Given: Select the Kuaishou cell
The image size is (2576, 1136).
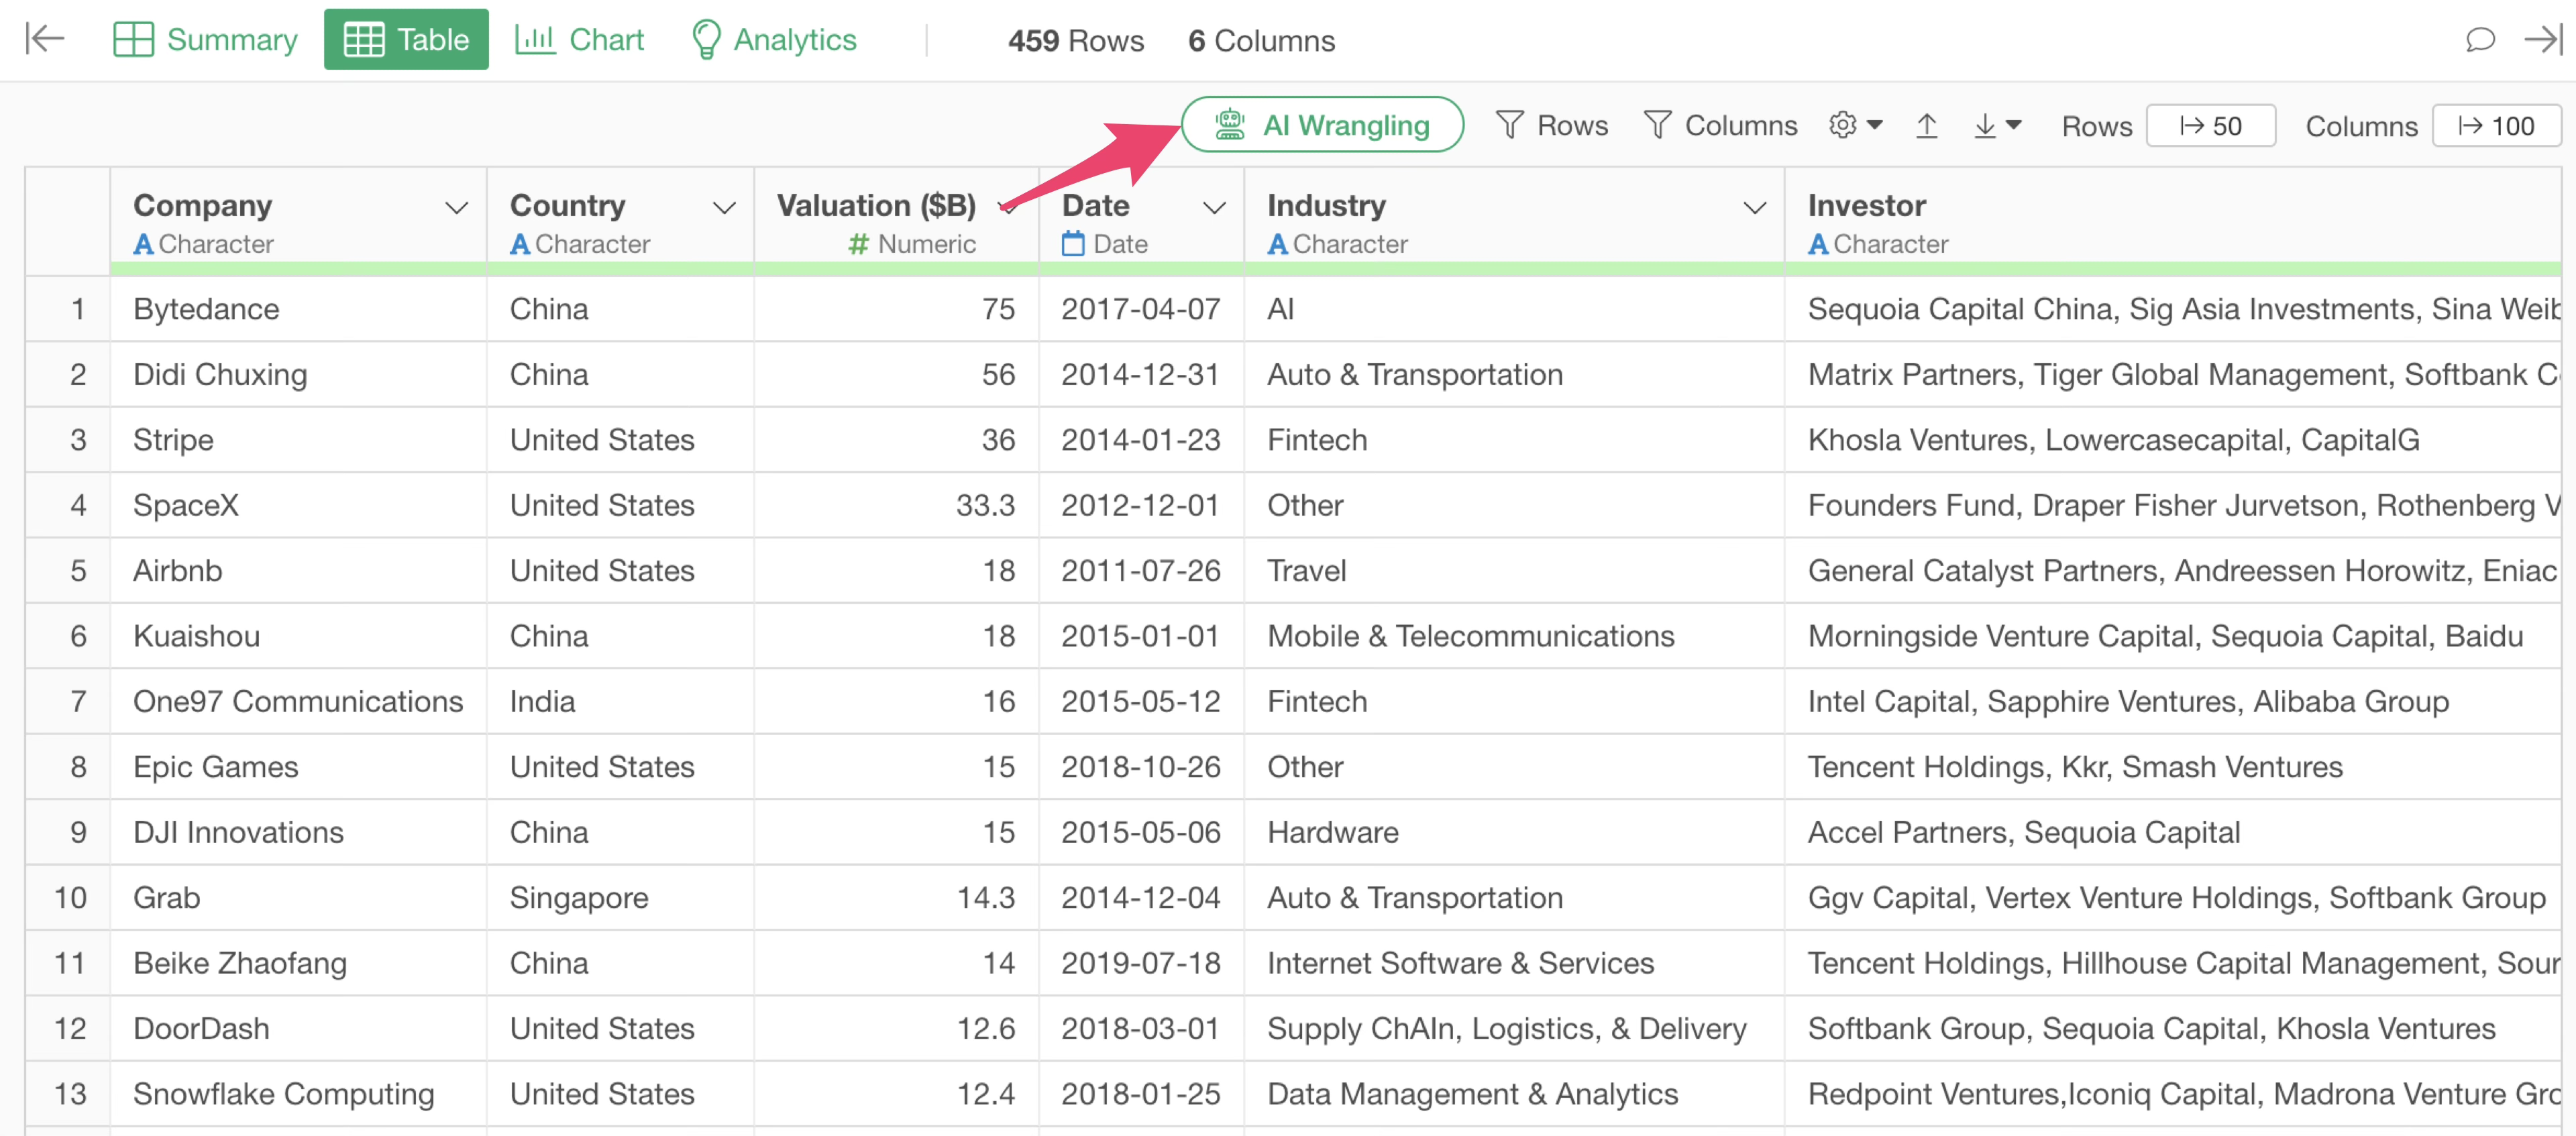Looking at the screenshot, I should pyautogui.click(x=298, y=636).
